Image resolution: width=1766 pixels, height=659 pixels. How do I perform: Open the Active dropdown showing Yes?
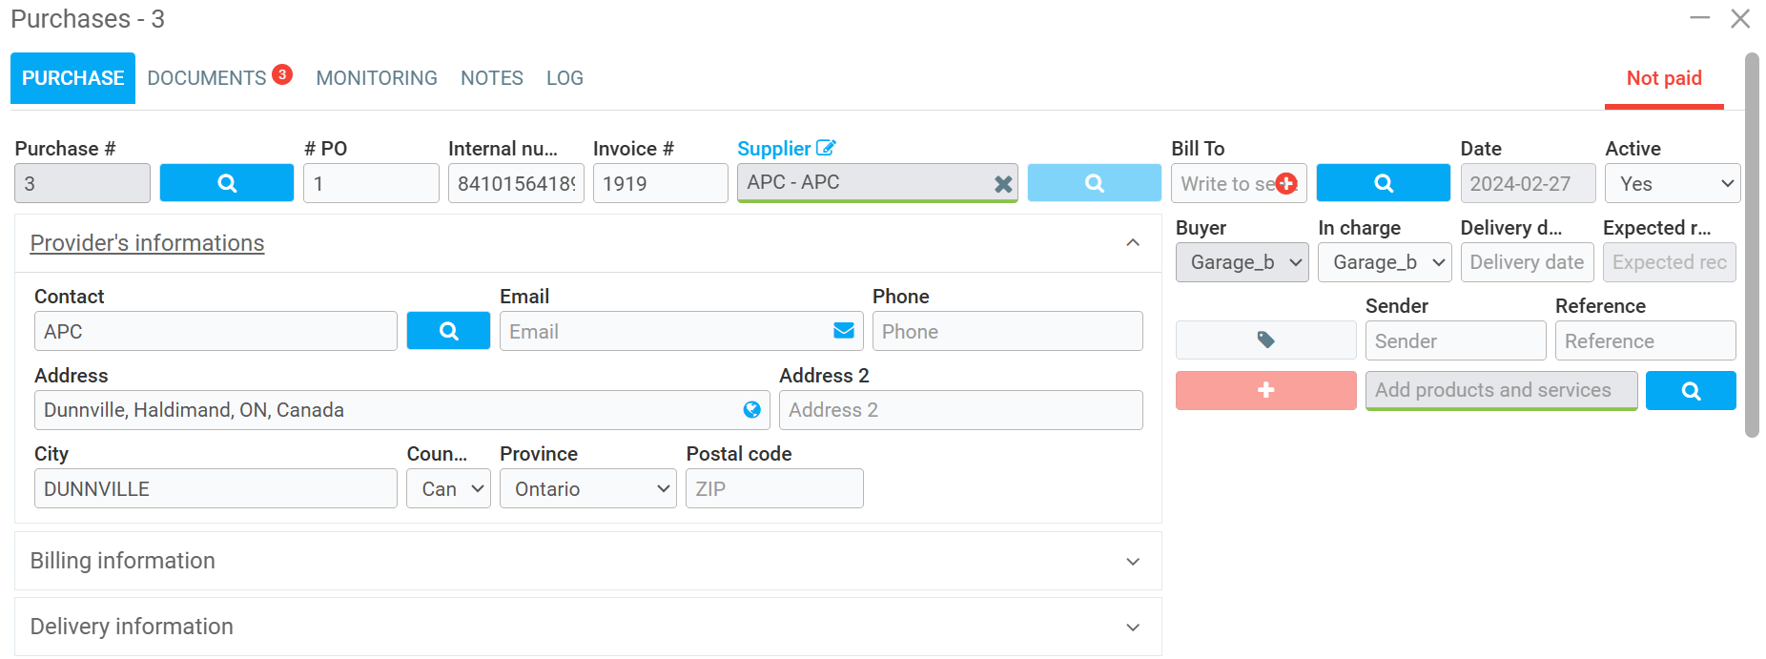(x=1673, y=184)
